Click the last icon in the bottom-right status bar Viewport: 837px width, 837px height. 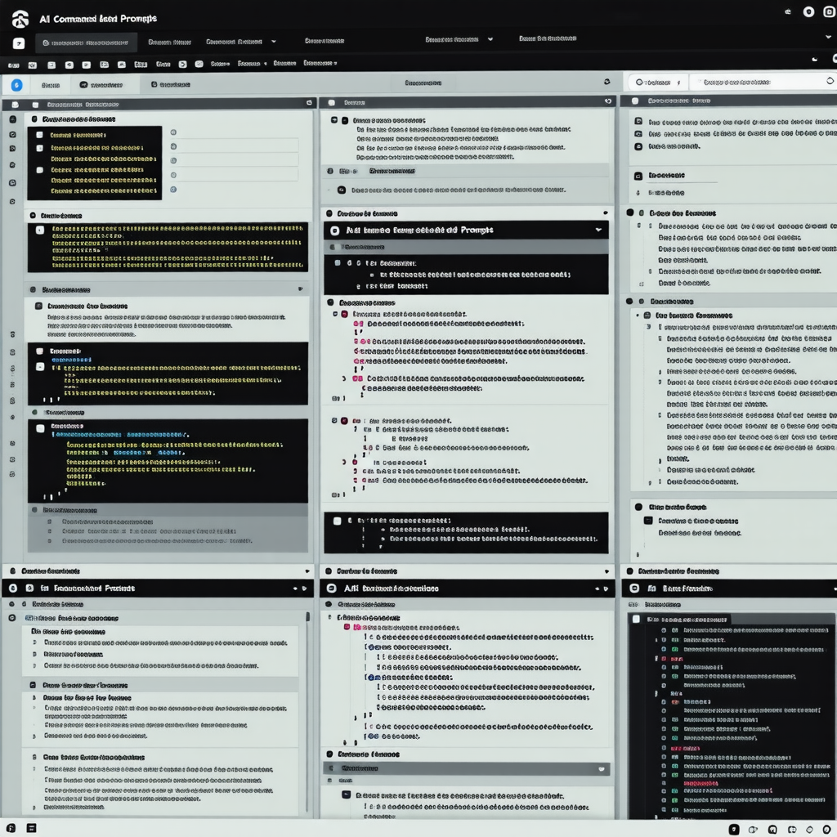pos(827,829)
